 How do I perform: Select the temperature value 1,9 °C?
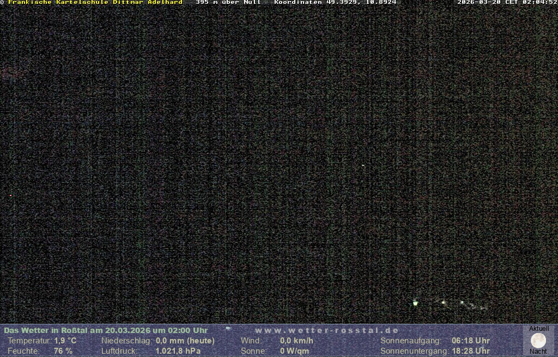point(65,341)
